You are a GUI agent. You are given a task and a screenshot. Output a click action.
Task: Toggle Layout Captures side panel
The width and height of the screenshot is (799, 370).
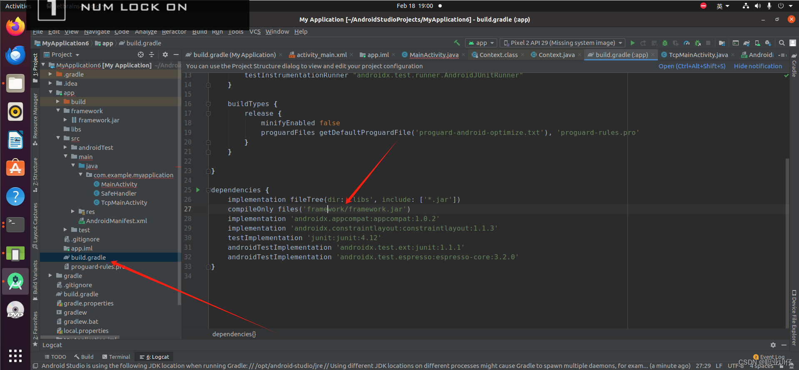[35, 226]
